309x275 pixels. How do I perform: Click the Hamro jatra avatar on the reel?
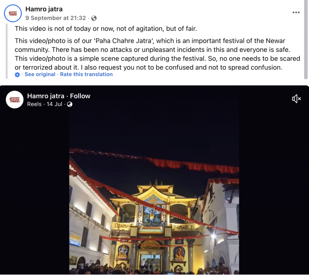click(x=14, y=100)
